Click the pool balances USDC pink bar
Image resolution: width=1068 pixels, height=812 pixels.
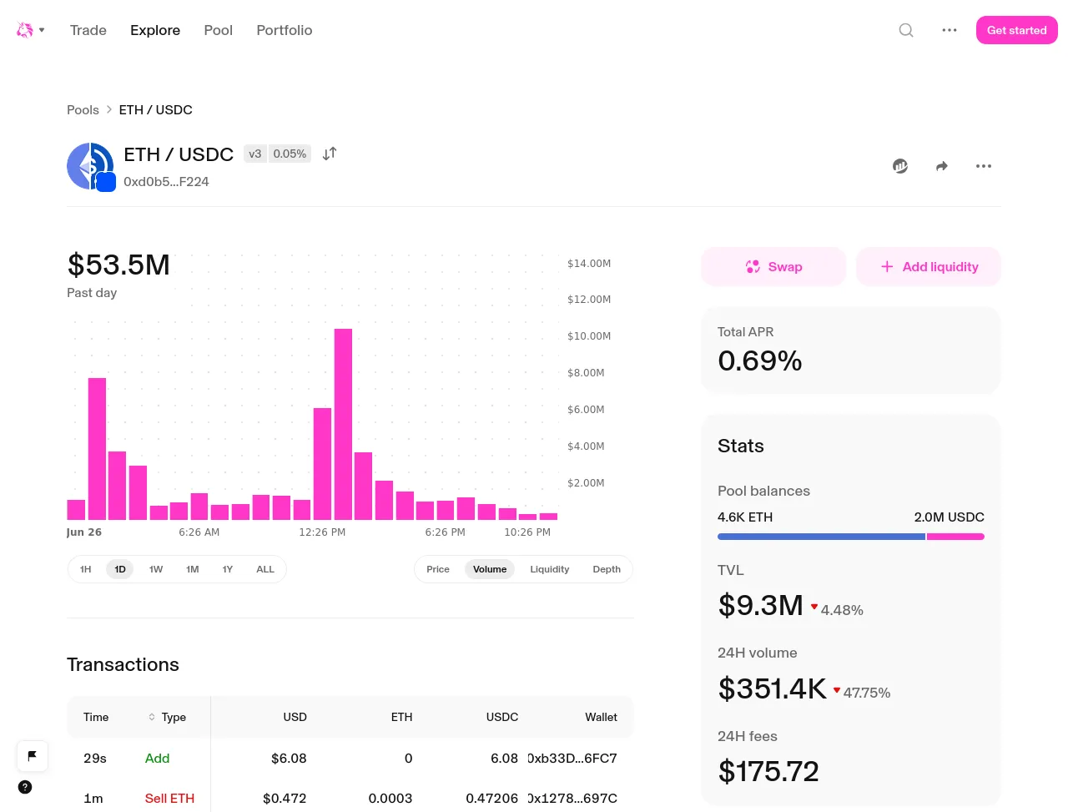pos(955,537)
